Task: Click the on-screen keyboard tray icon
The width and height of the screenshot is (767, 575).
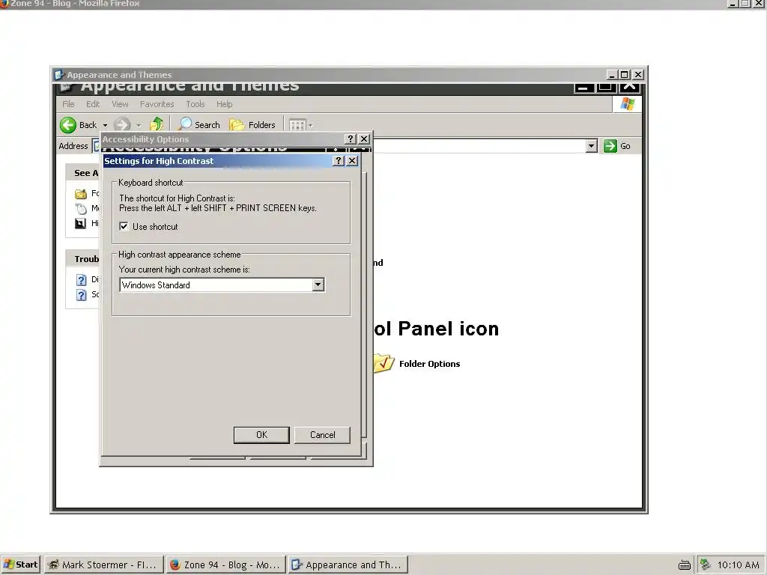Action: (685, 565)
